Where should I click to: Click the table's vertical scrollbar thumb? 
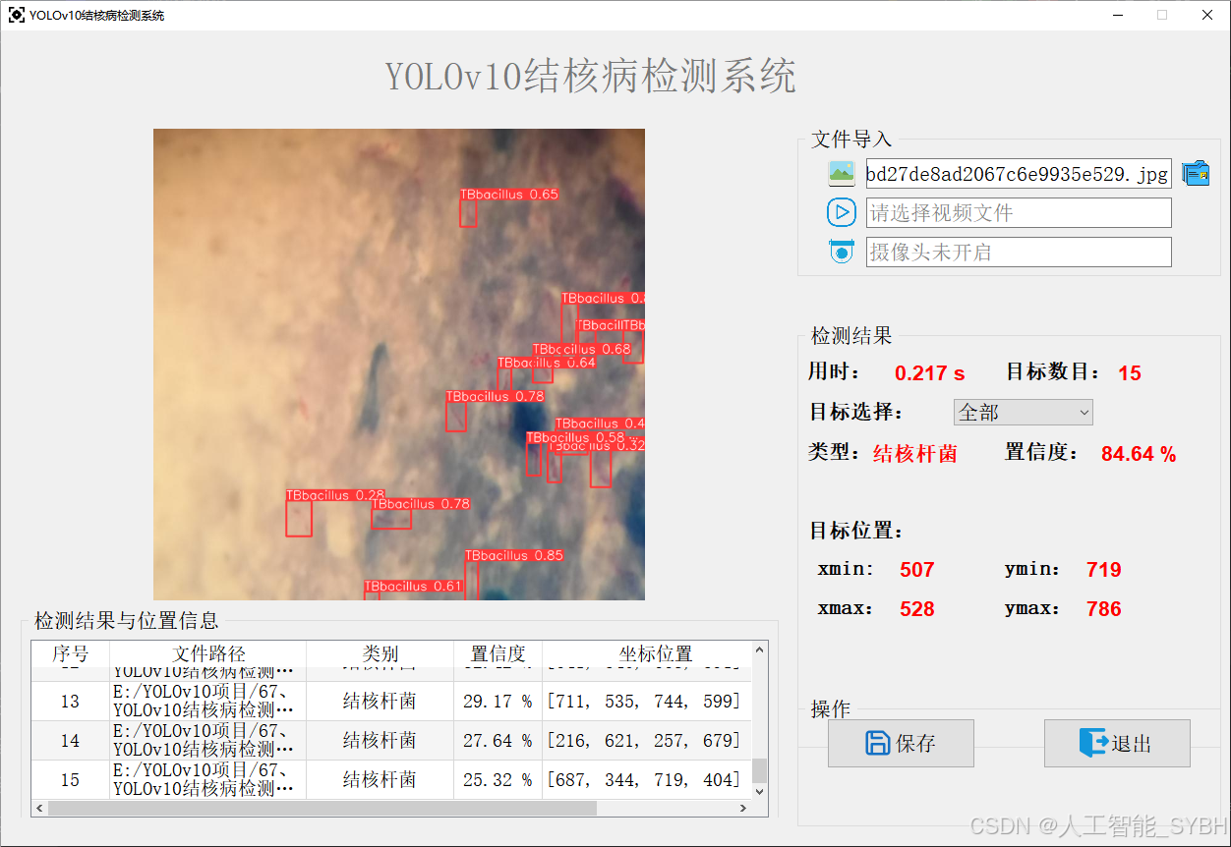(759, 770)
